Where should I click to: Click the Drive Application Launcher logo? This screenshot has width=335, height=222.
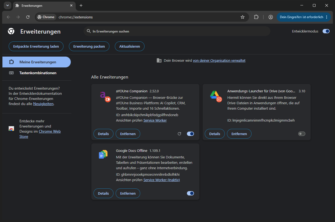point(216,96)
